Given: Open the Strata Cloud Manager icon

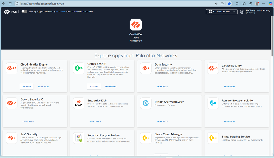Looking at the screenshot, I should click(x=146, y=138).
